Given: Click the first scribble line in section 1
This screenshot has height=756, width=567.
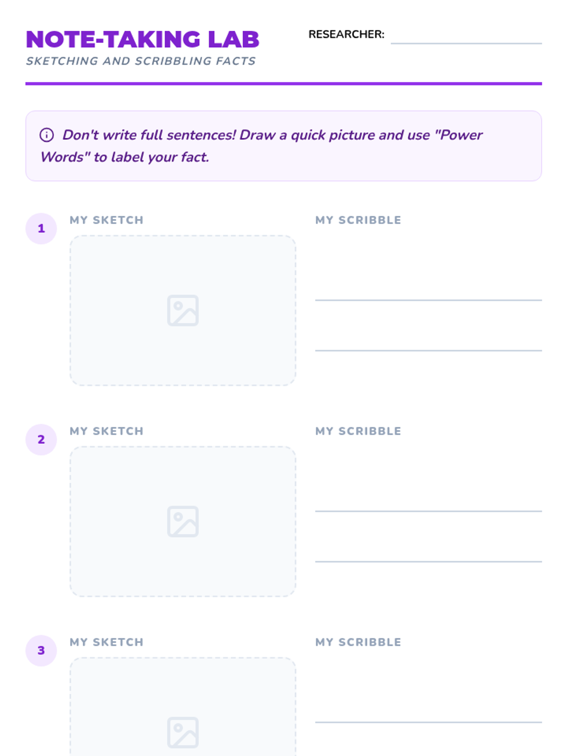Looking at the screenshot, I should (x=429, y=300).
